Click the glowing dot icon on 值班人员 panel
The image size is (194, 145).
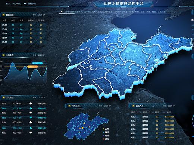click(133, 106)
